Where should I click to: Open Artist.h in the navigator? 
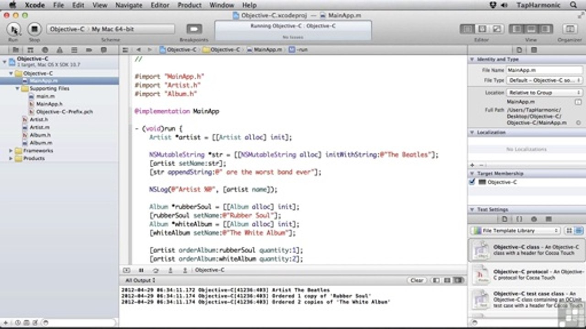pos(38,120)
